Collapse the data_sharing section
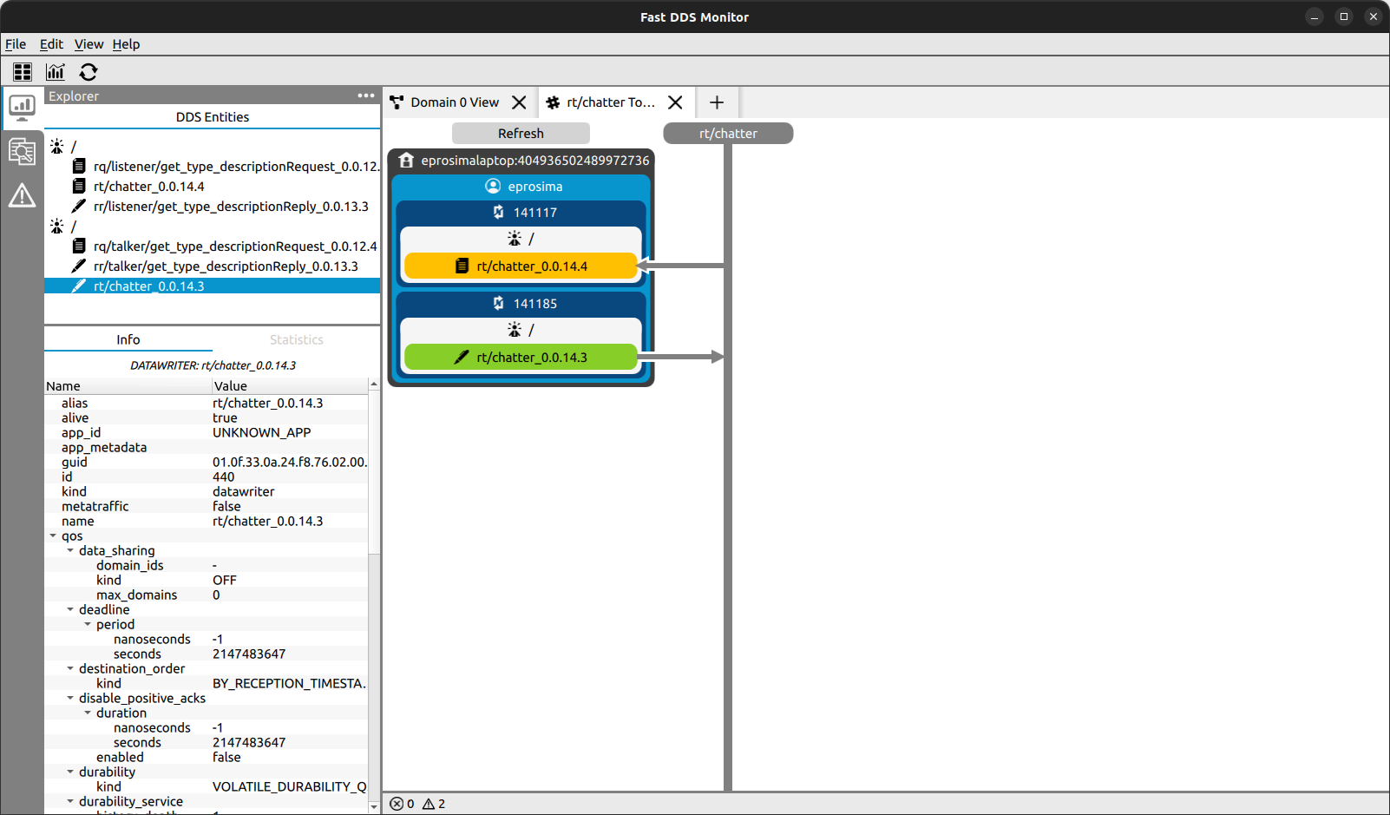 70,551
